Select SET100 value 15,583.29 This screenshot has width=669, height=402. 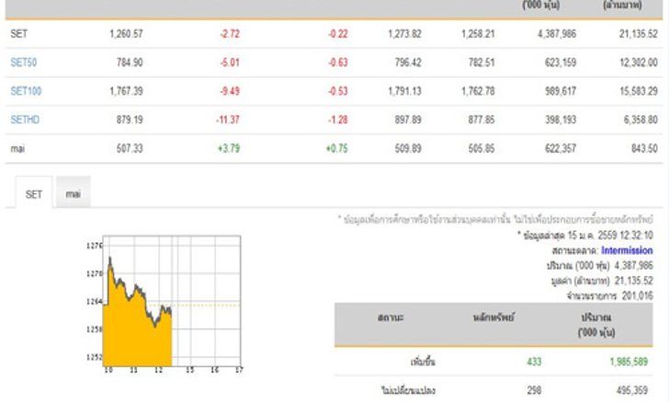click(x=639, y=91)
